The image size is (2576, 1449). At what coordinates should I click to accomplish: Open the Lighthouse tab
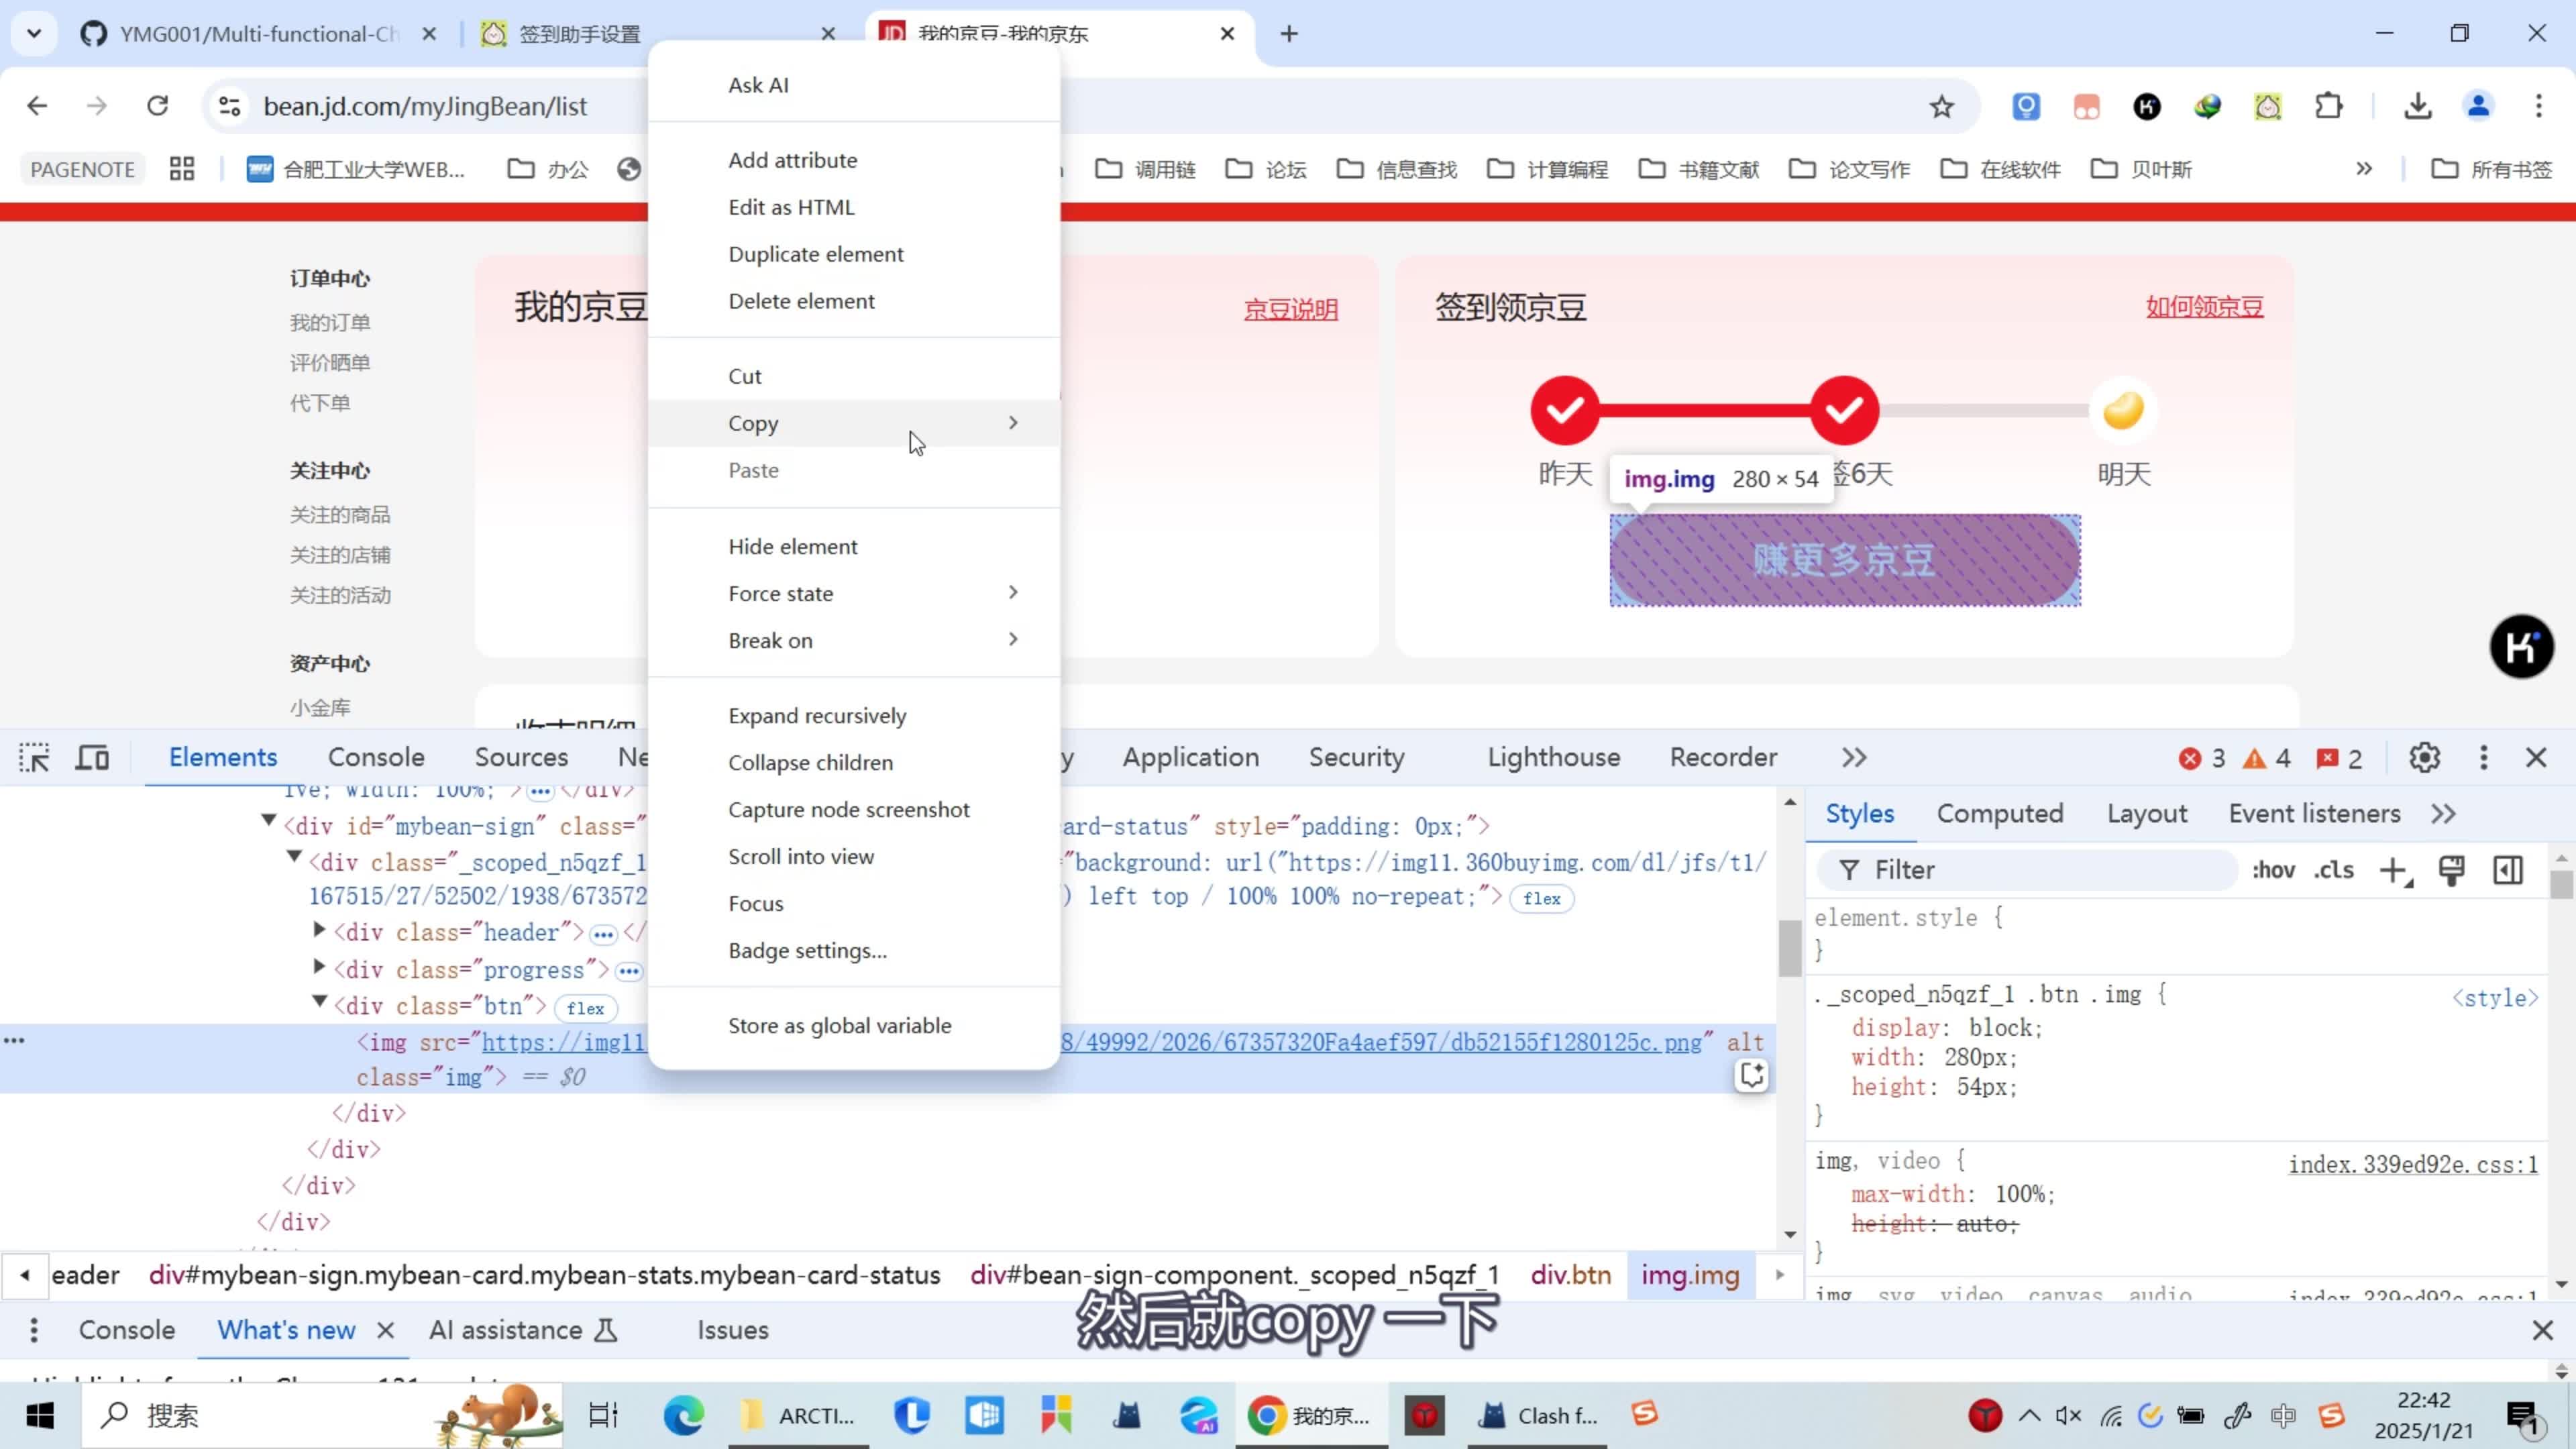pos(1553,758)
